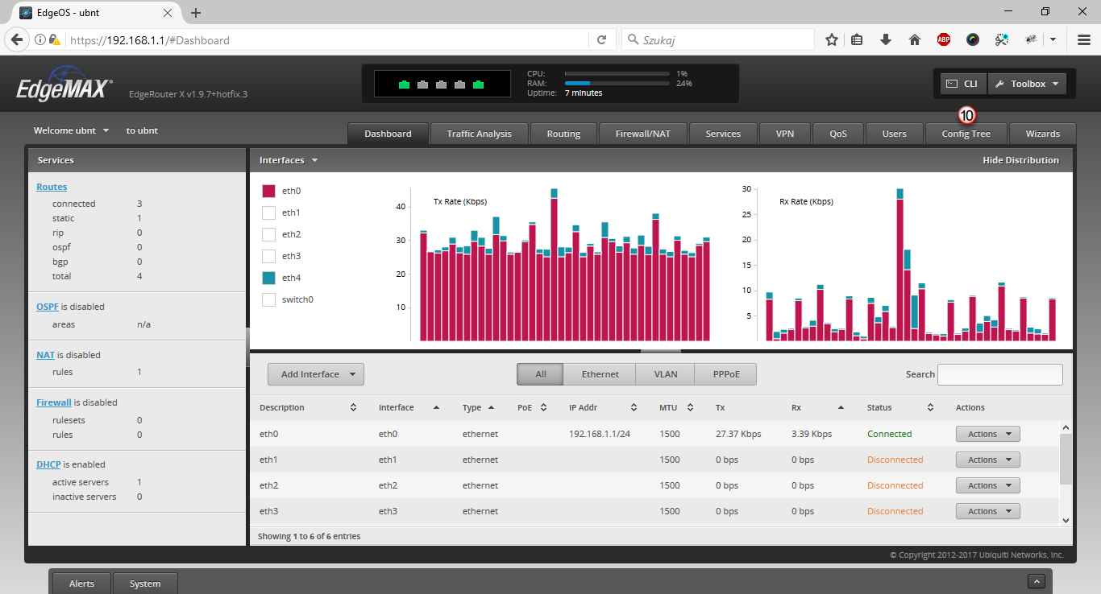Viewport: 1101px width, 594px height.
Task: Open the Users tab
Action: click(x=894, y=134)
